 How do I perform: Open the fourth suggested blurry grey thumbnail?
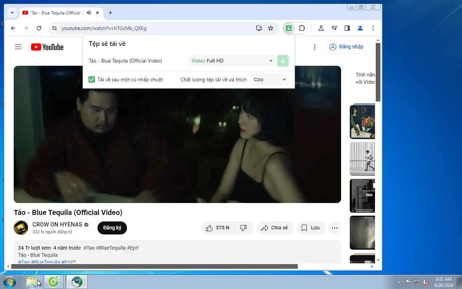click(362, 233)
